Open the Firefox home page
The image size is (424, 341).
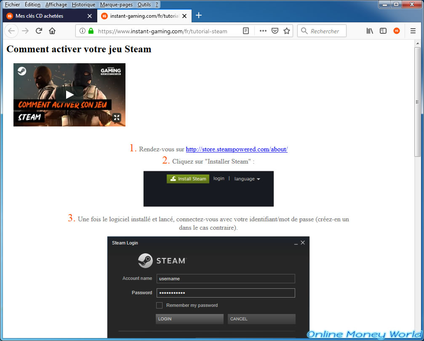(x=52, y=31)
